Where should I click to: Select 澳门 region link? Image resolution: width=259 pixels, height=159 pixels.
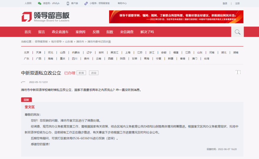tap(195, 59)
